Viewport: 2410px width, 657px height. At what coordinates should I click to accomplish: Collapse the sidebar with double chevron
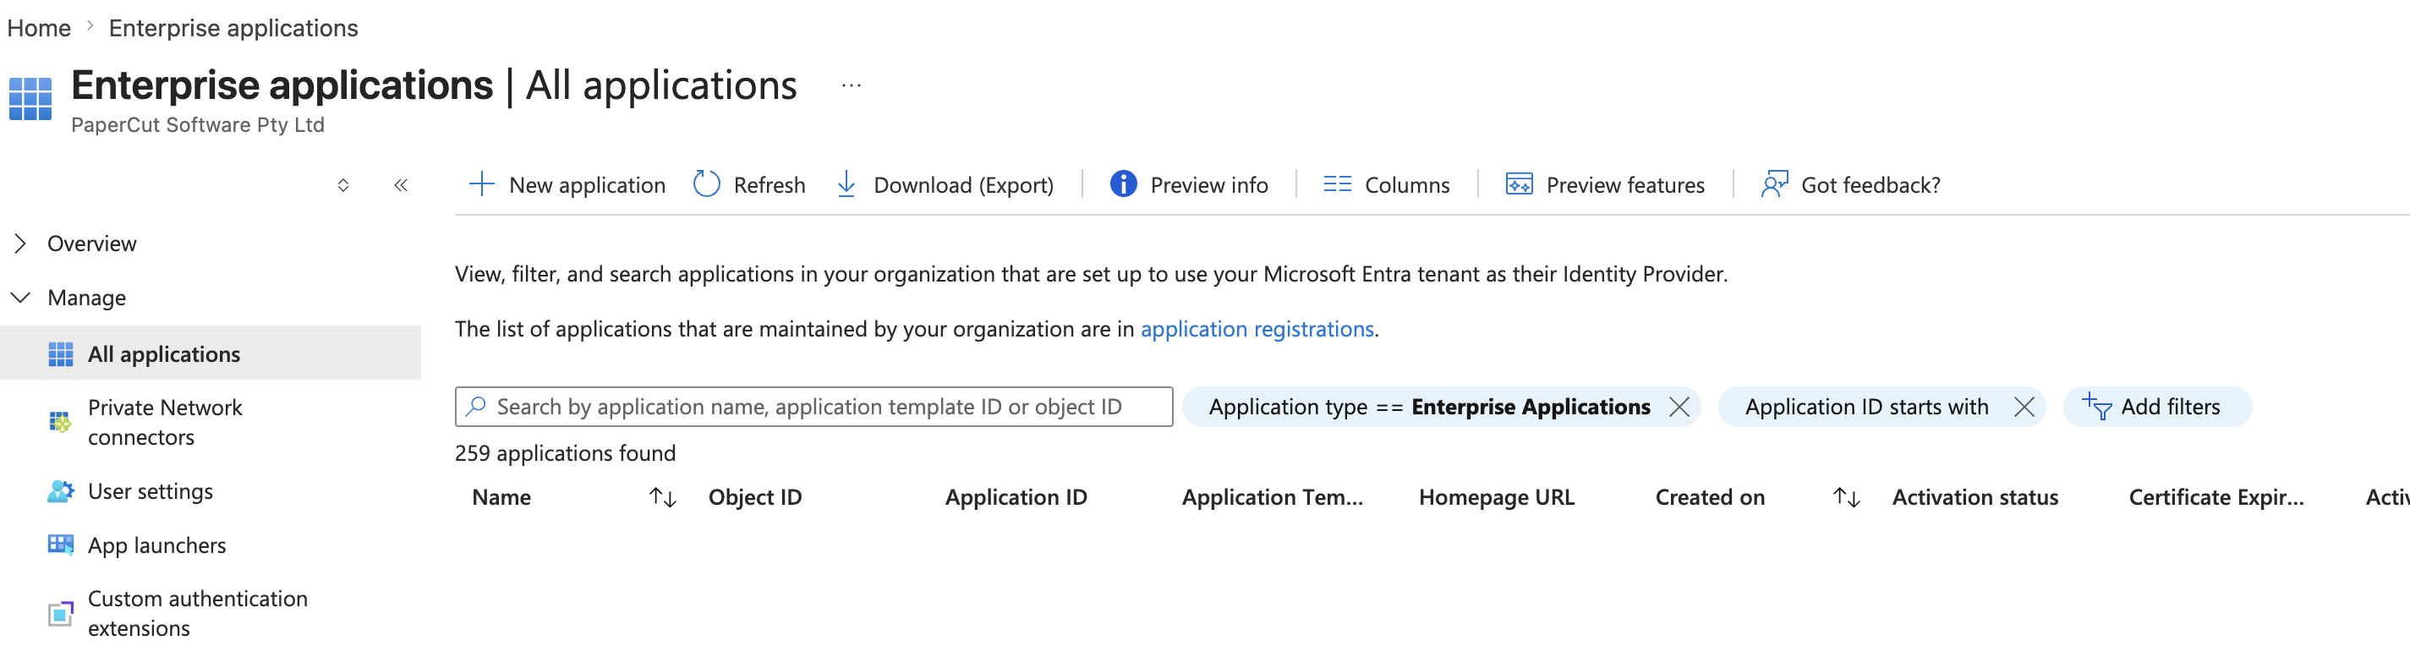coord(401,185)
